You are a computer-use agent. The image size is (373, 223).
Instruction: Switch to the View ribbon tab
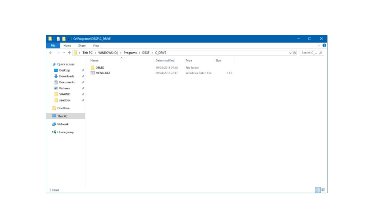96,46
